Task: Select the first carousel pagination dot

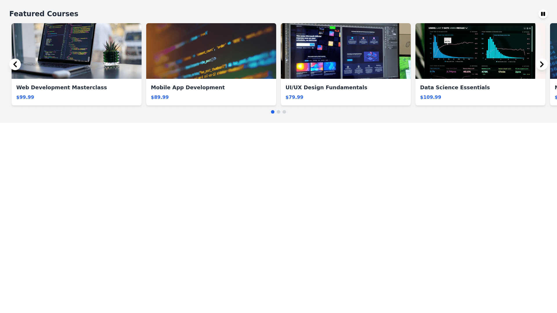Action: pyautogui.click(x=273, y=112)
